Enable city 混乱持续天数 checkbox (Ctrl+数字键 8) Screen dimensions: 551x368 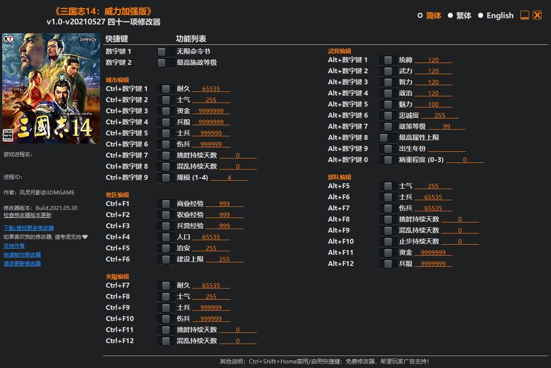166,166
